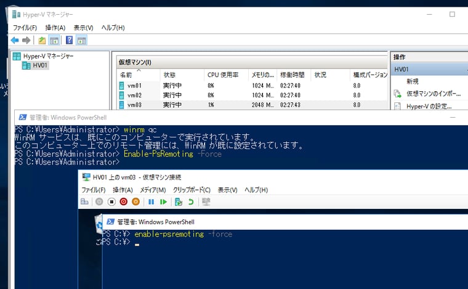The height and width of the screenshot is (289, 468).
Task: Click the orange Save icon for vm03
Action: tap(135, 202)
